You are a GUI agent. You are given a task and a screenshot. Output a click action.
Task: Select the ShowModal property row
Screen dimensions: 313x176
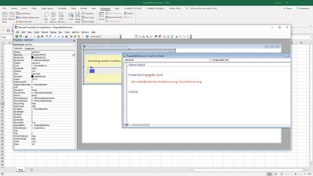tap(45, 123)
